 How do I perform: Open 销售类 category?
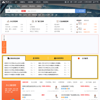(7, 24)
